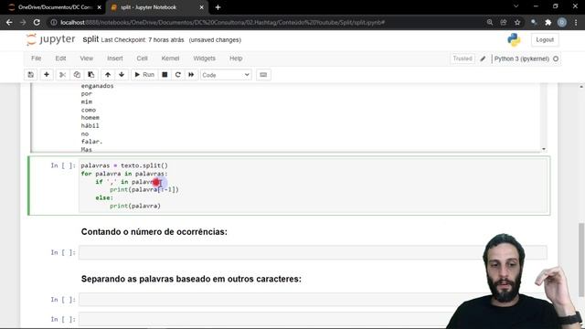Screen dimensions: 585x329
Task: Click the output word hábil
Action: [90, 126]
